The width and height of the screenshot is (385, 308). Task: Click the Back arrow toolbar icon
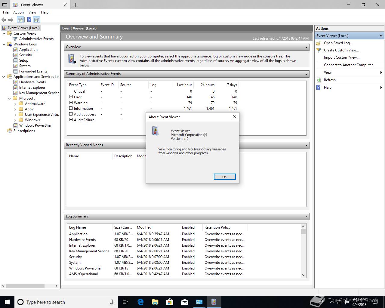[x=4, y=20]
